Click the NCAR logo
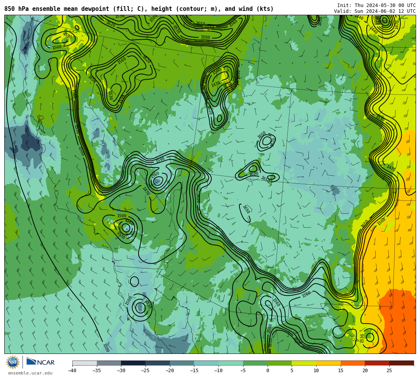The image size is (420, 378). click(x=40, y=362)
